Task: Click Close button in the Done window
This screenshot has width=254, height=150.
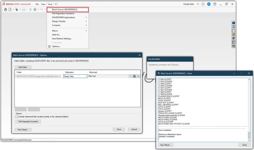Action: (x=244, y=145)
